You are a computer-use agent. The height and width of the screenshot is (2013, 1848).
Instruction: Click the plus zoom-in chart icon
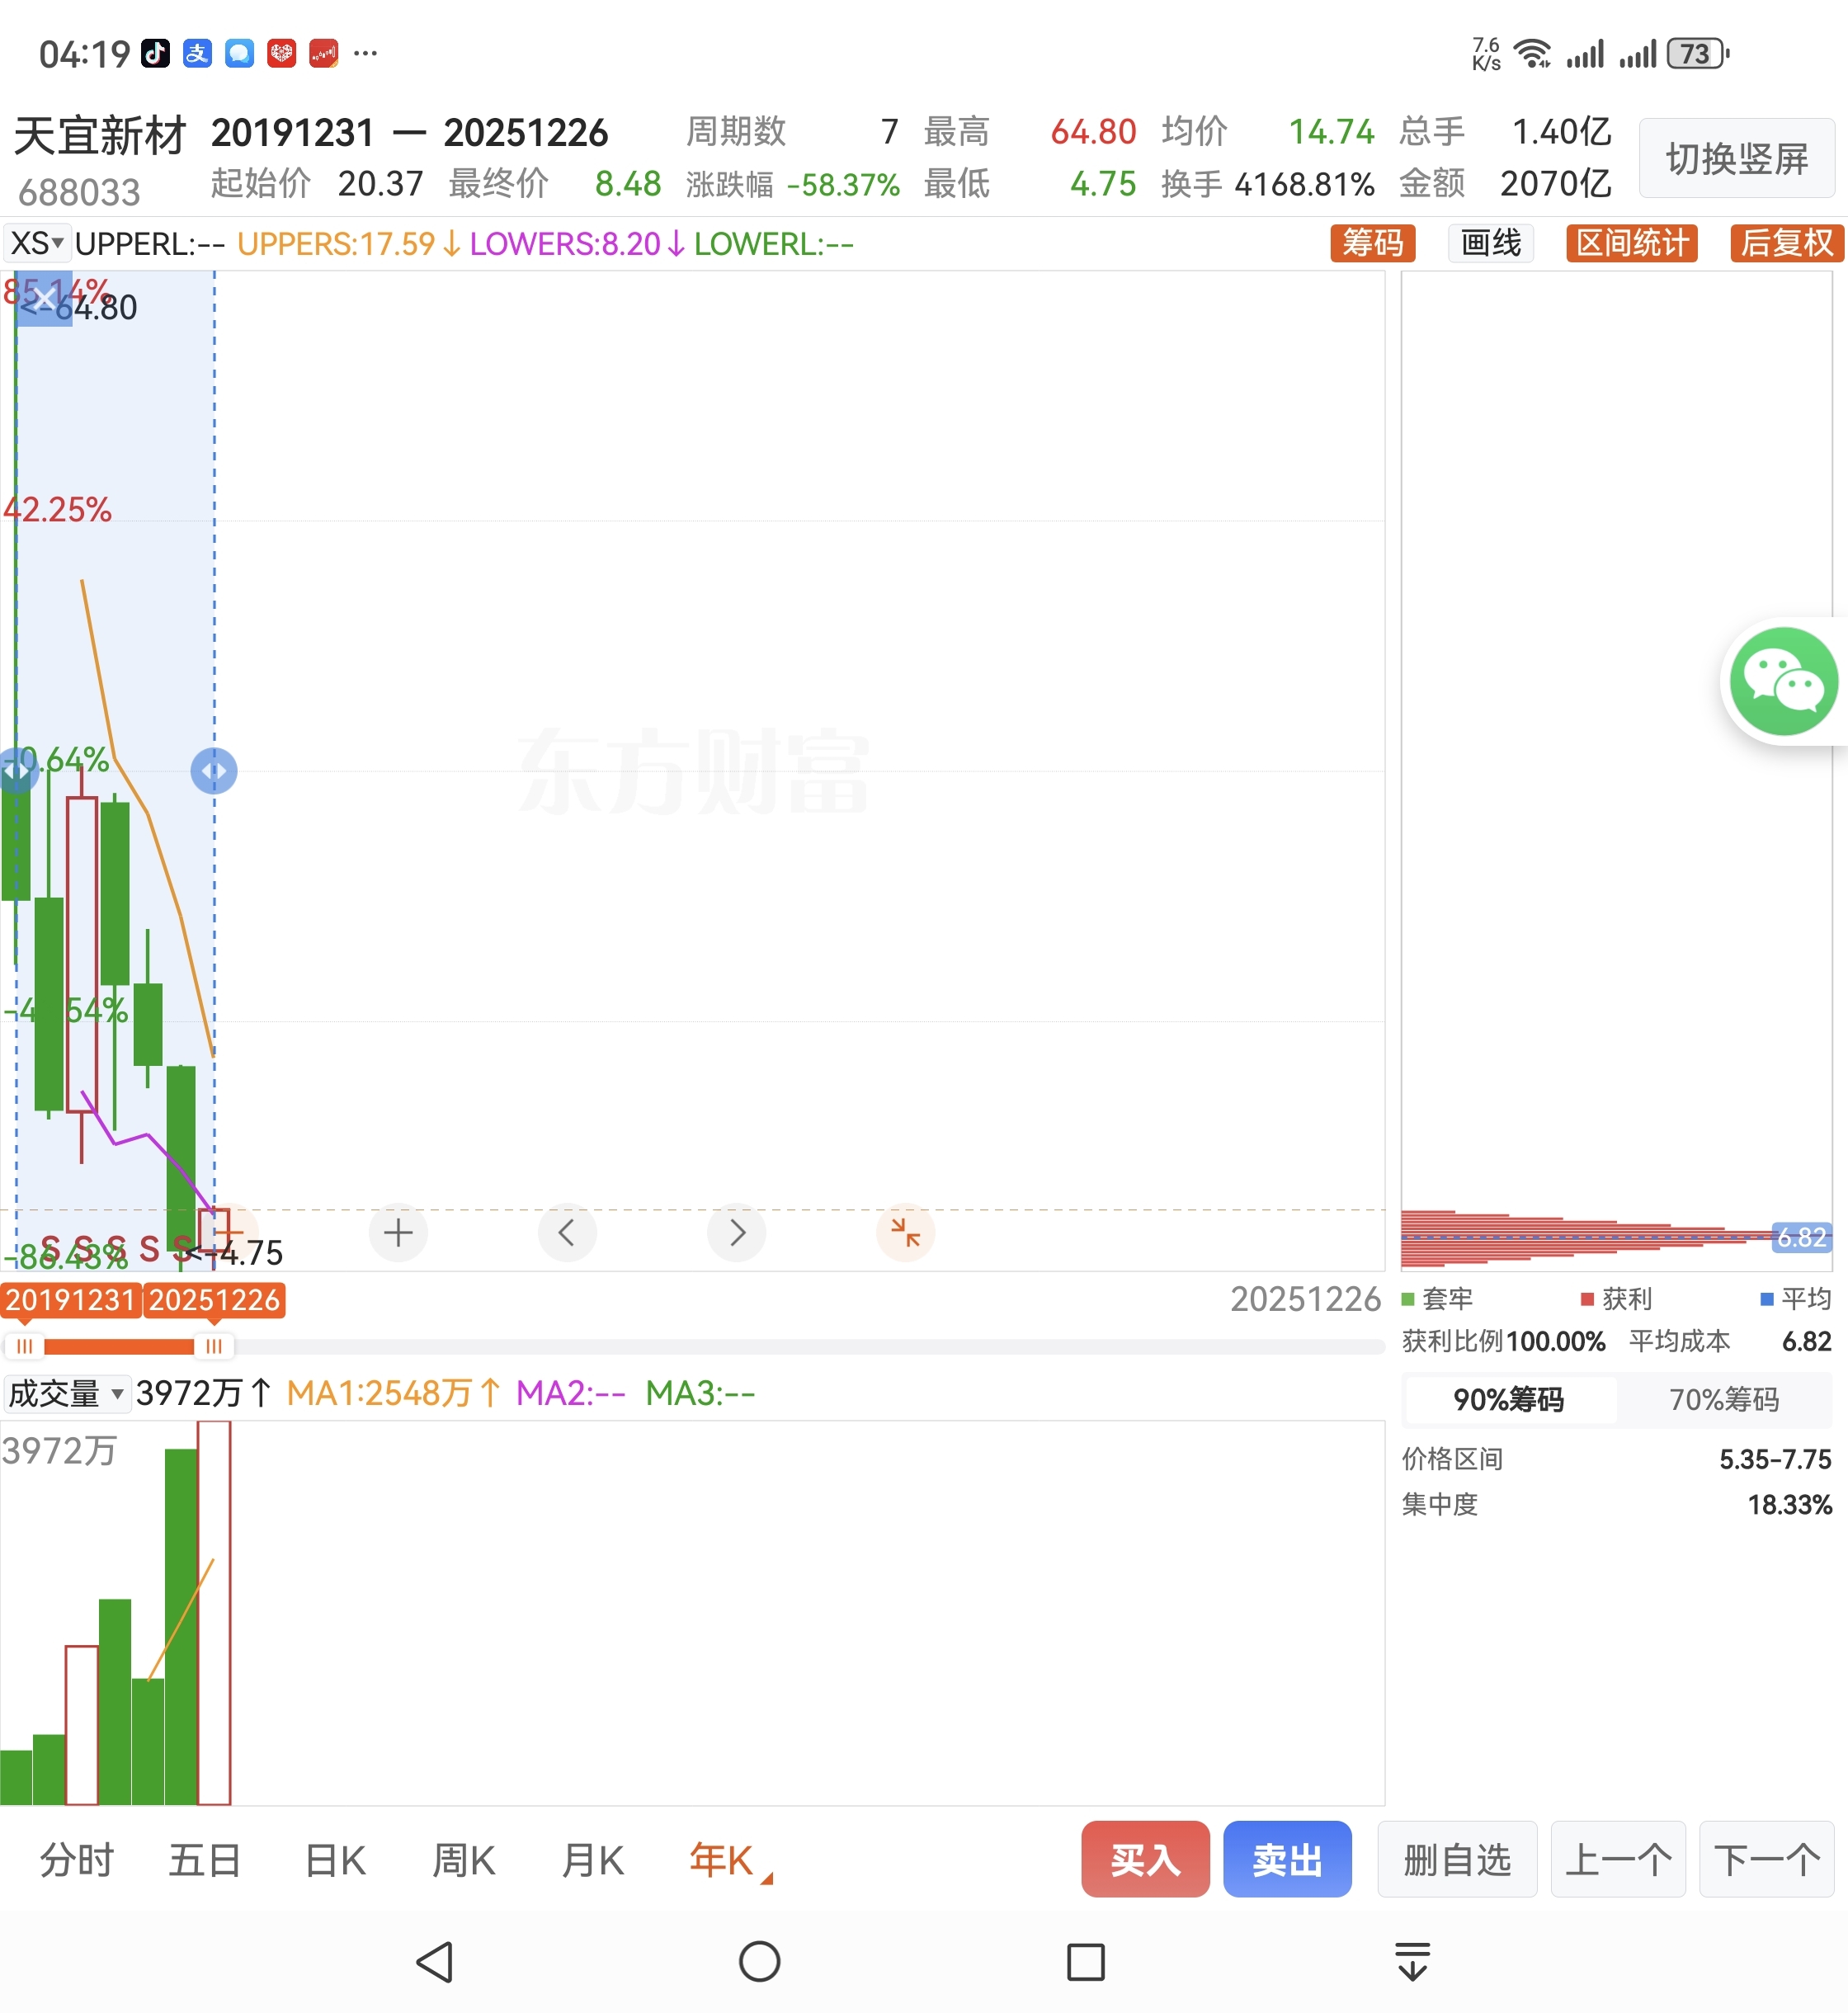(398, 1232)
